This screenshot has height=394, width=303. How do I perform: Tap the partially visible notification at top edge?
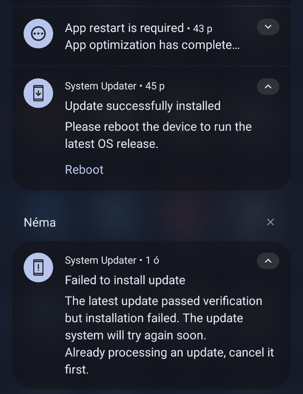pos(152,2)
